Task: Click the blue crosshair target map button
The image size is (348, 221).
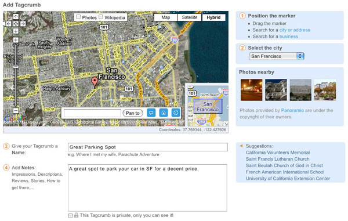Action: coord(176,113)
